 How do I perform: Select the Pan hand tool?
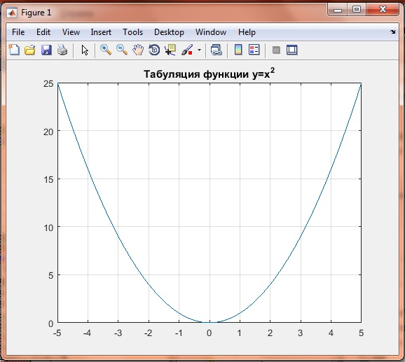(x=138, y=50)
